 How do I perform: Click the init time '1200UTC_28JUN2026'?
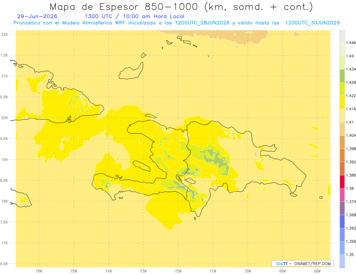202,23
